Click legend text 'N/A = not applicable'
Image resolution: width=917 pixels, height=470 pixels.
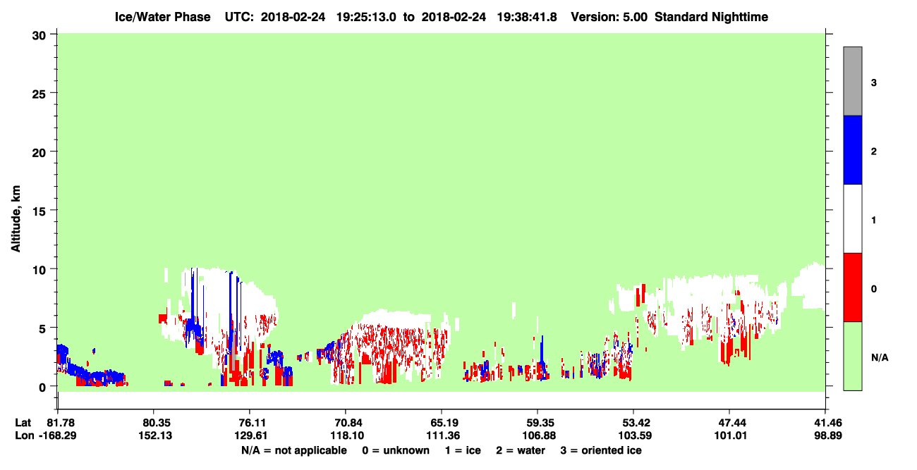[294, 450]
